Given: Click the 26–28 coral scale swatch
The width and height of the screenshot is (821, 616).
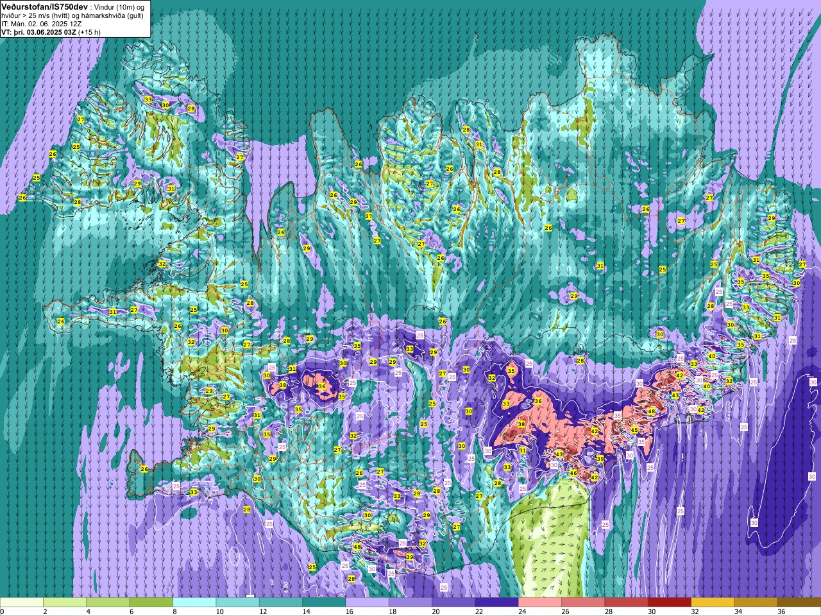Looking at the screenshot, I should pos(582,603).
